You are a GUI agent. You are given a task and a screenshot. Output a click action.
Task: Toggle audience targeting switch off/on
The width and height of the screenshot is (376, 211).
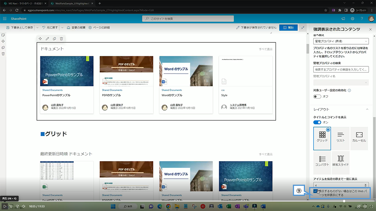pyautogui.click(x=317, y=97)
